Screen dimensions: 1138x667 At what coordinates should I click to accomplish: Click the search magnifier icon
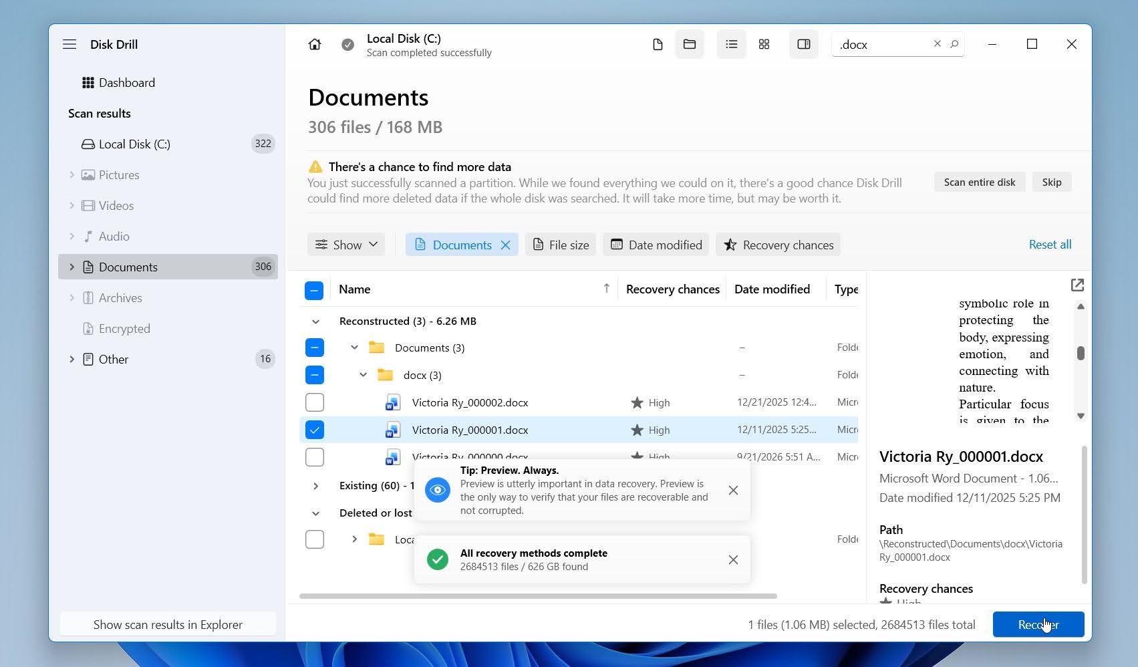click(x=954, y=44)
